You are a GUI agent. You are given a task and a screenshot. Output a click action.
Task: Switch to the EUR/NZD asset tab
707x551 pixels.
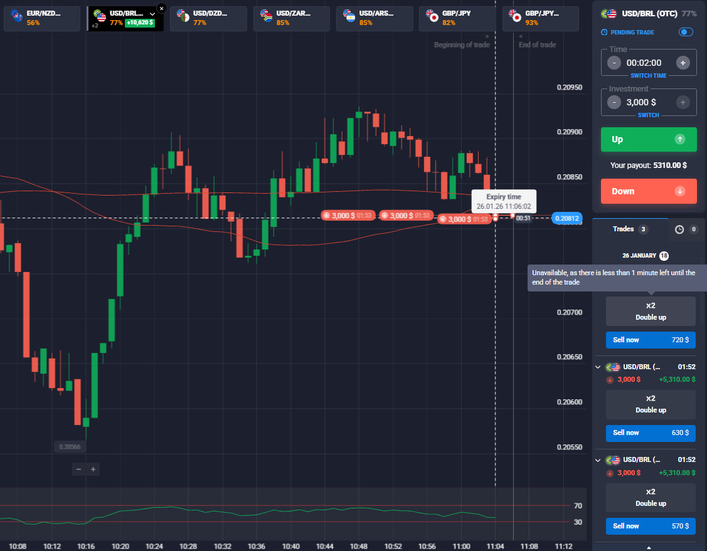(x=41, y=18)
